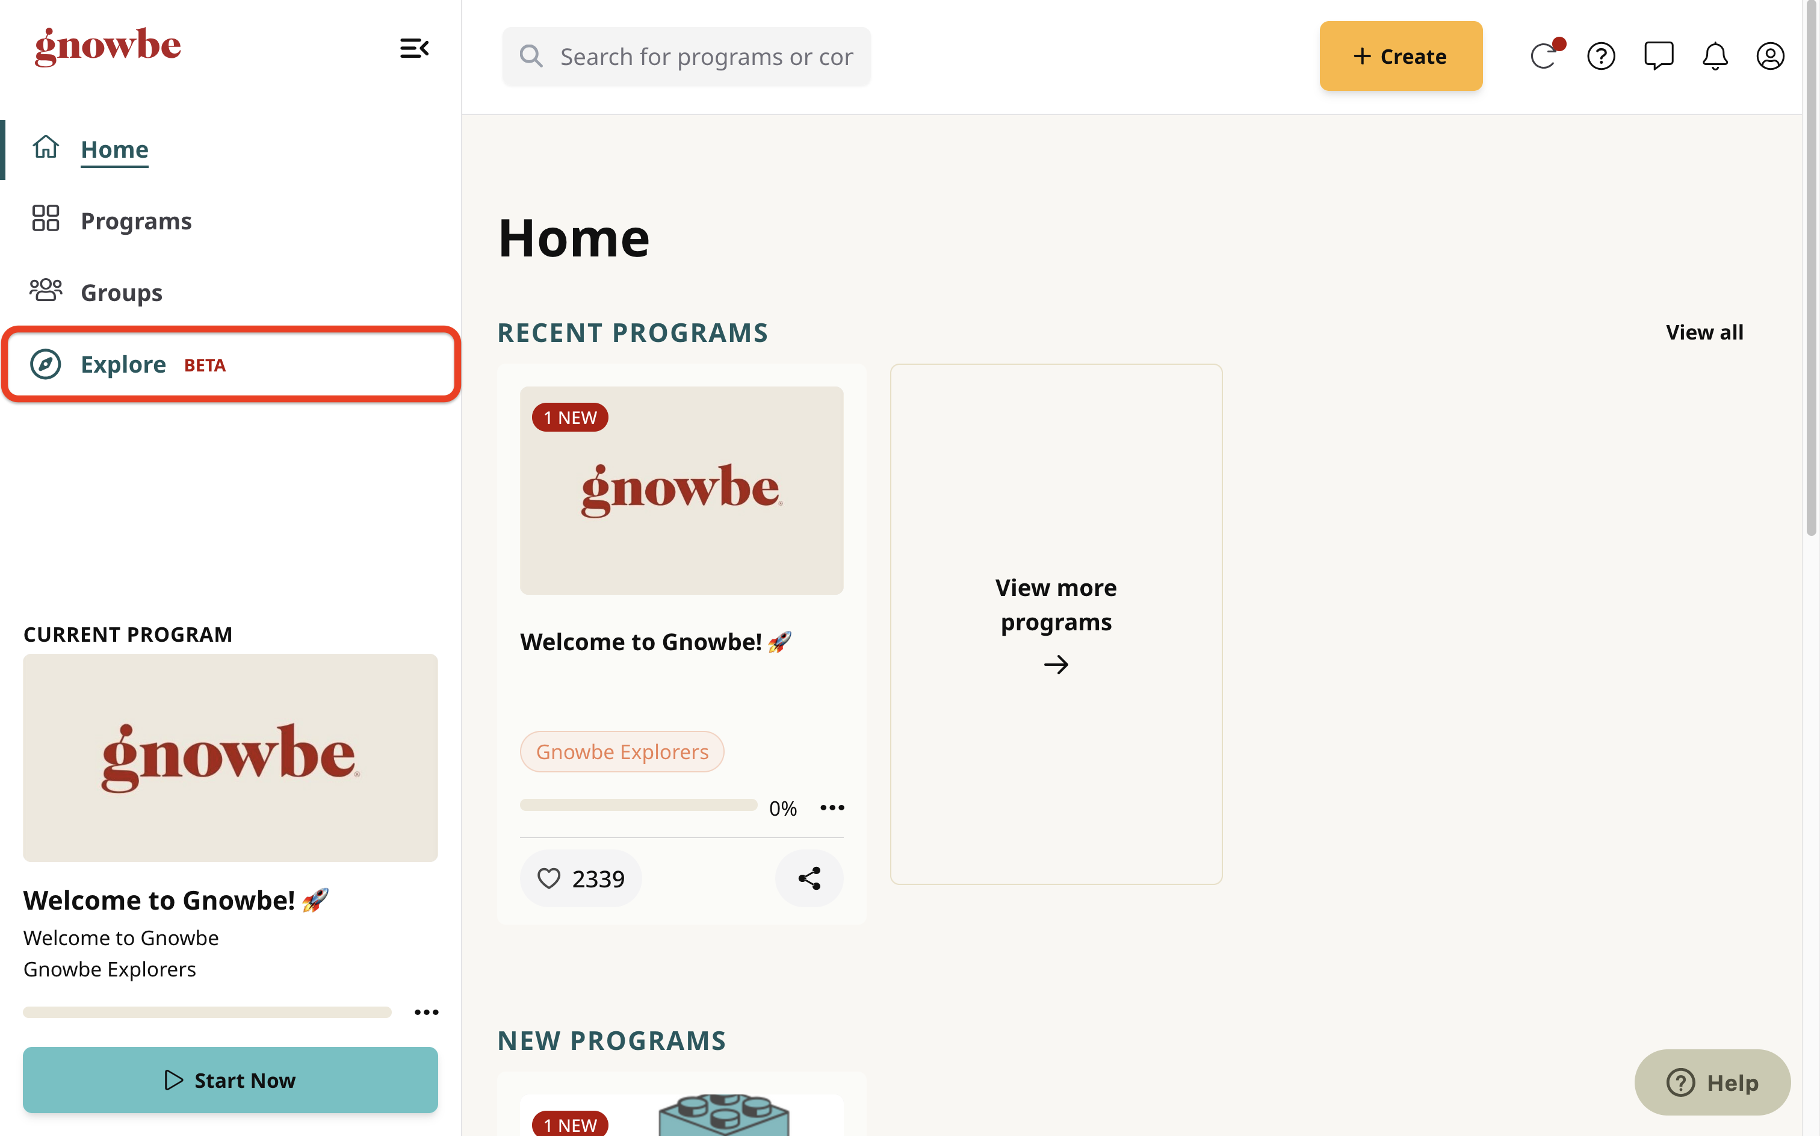This screenshot has width=1820, height=1136.
Task: Open more options on Welcome to Gnowbe card
Action: (832, 808)
